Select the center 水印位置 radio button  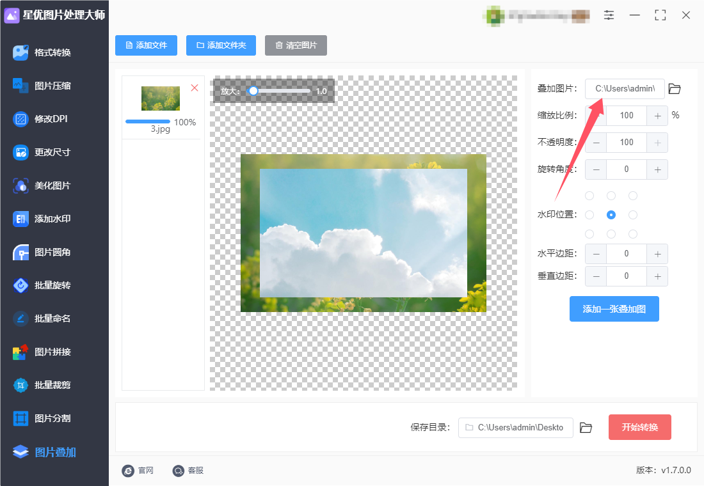[x=611, y=215]
